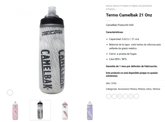Open the Termos category link
The width and height of the screenshot is (165, 122).
point(157,89)
